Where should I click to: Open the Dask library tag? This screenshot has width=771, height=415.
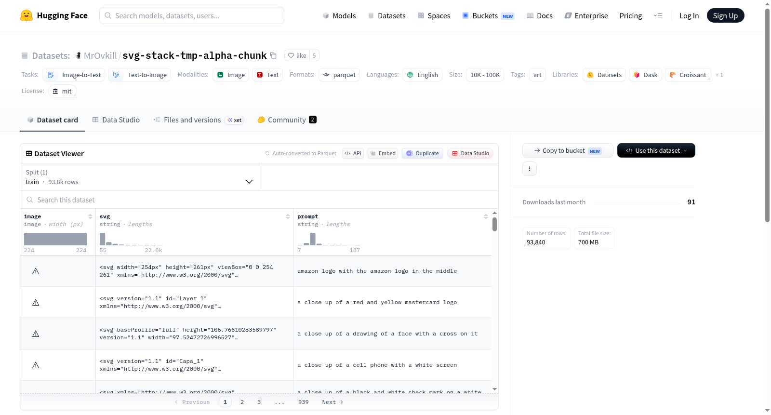pyautogui.click(x=645, y=75)
